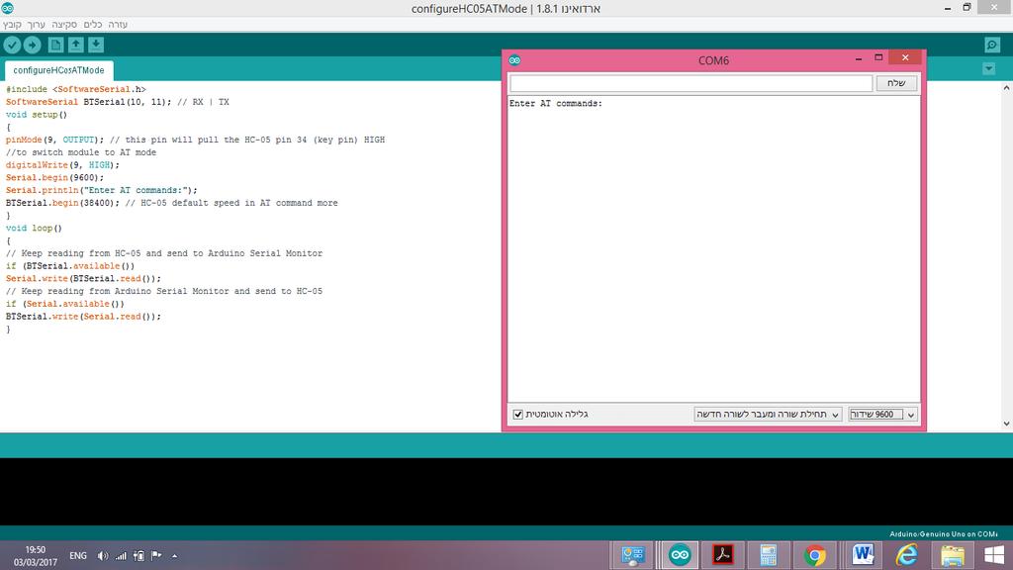Open the 9600 baud rate dropdown
Screen dimensions: 1013x570
pyautogui.click(x=882, y=415)
